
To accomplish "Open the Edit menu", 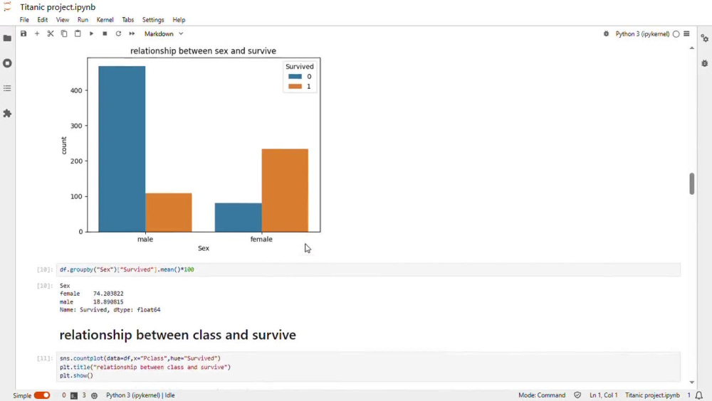I will (42, 20).
